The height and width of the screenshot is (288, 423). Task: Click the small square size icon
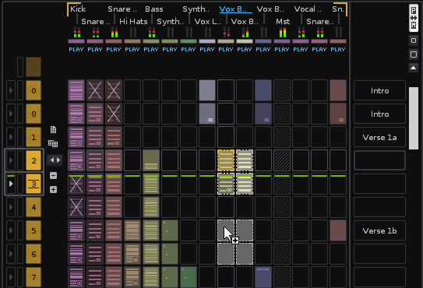pyautogui.click(x=414, y=40)
